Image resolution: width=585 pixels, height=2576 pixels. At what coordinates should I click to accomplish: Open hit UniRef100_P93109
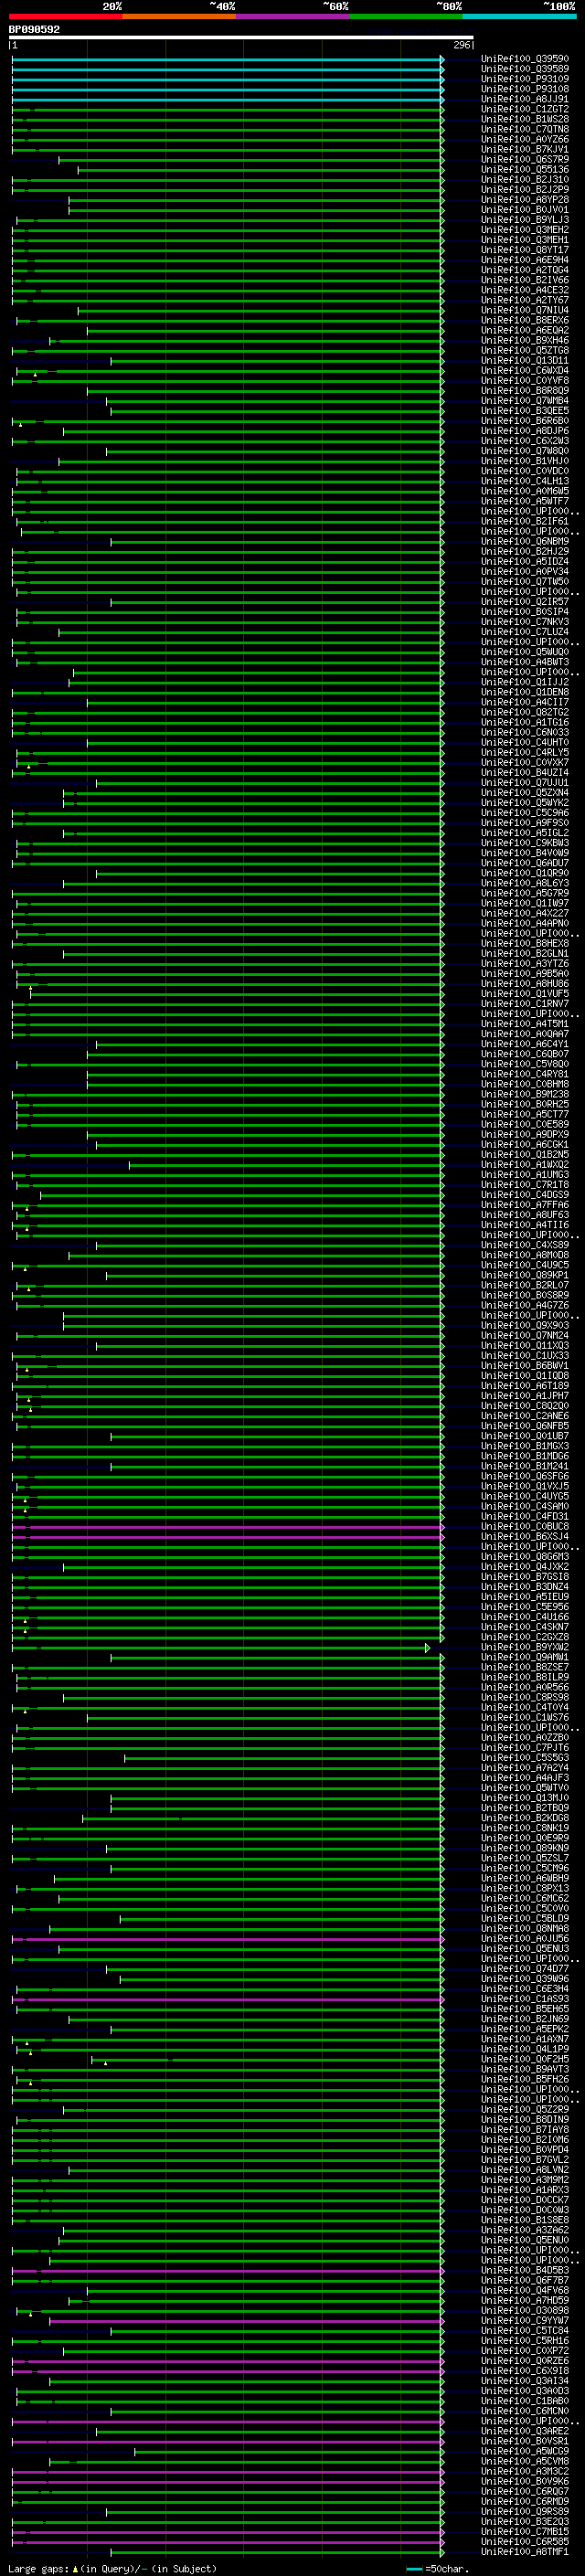coord(525,79)
